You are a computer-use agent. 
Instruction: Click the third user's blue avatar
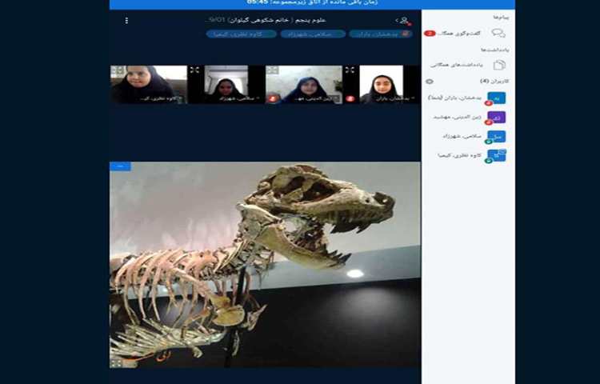click(x=498, y=136)
